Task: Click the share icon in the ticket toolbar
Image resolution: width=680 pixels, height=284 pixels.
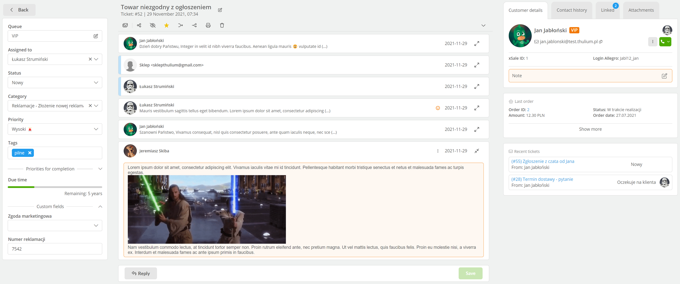Action: tap(139, 25)
